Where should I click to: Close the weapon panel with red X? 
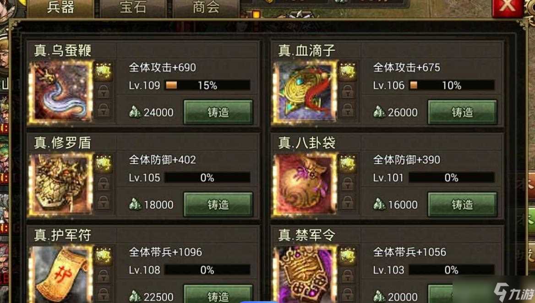(508, 7)
